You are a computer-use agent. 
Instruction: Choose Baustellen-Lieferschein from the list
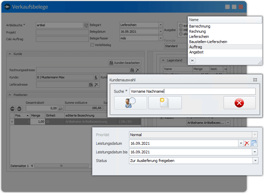[x=225, y=42]
